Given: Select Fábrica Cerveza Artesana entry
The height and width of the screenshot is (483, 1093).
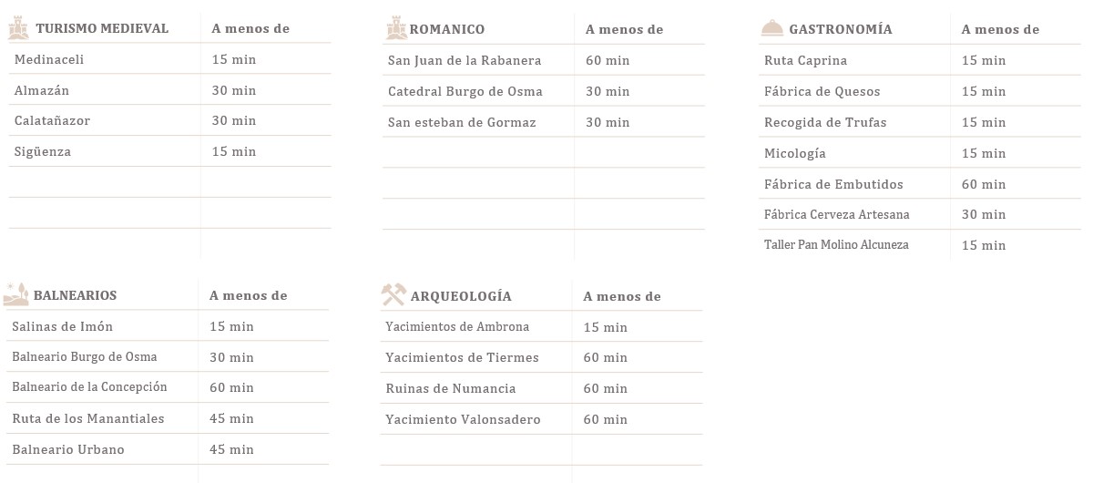Looking at the screenshot, I should 837,214.
